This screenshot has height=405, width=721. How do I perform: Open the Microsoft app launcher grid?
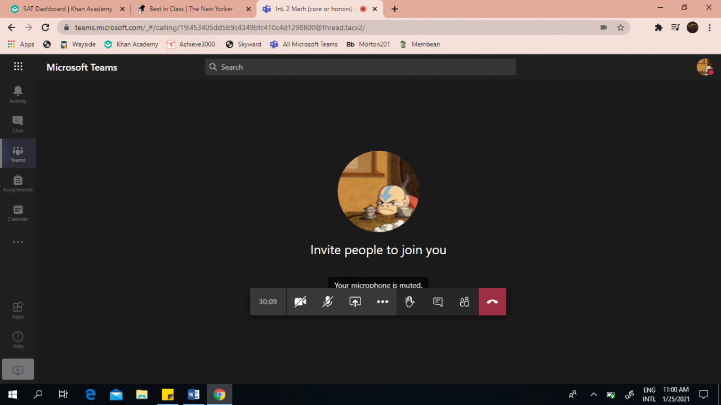(18, 67)
